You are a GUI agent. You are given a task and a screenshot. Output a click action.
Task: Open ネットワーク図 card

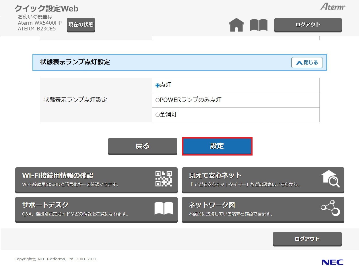263,210
